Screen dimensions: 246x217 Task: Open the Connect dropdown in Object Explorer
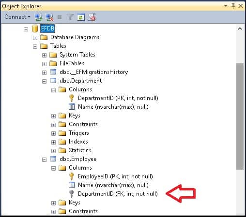coord(17,17)
